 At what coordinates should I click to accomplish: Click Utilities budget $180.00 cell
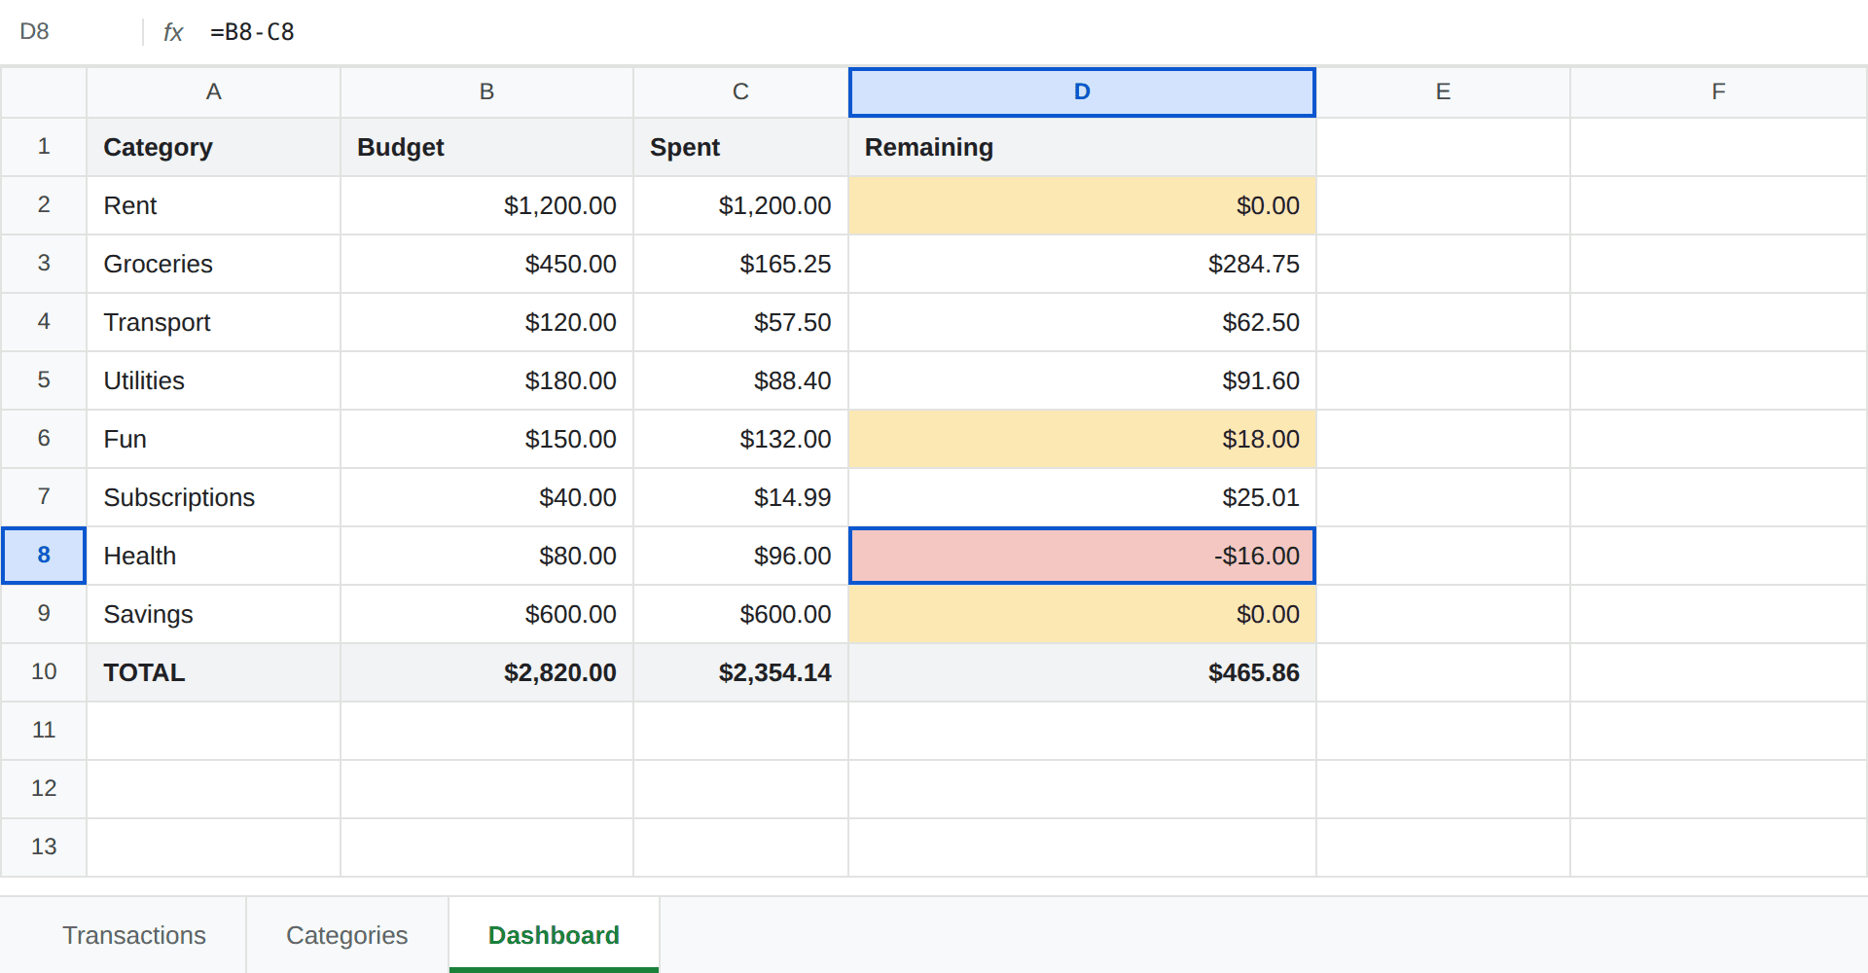coord(487,380)
